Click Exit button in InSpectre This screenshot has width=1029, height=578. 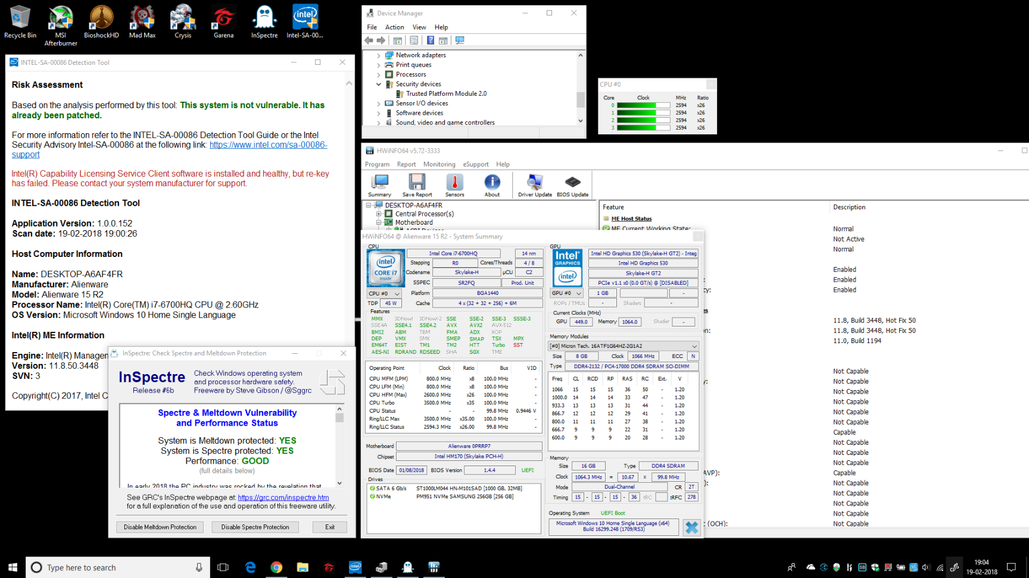pyautogui.click(x=330, y=527)
